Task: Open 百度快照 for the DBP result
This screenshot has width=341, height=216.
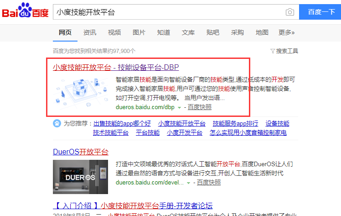Action: [x=200, y=107]
